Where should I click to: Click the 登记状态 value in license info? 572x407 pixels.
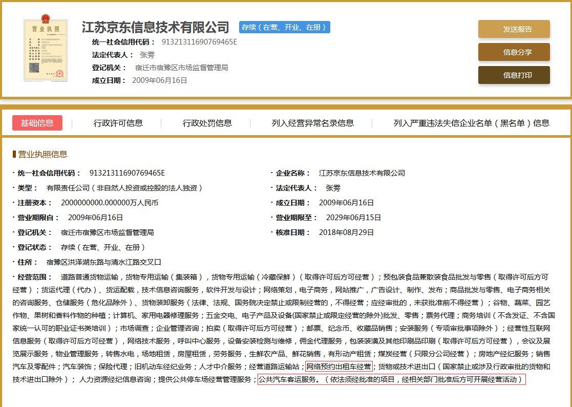click(x=103, y=247)
